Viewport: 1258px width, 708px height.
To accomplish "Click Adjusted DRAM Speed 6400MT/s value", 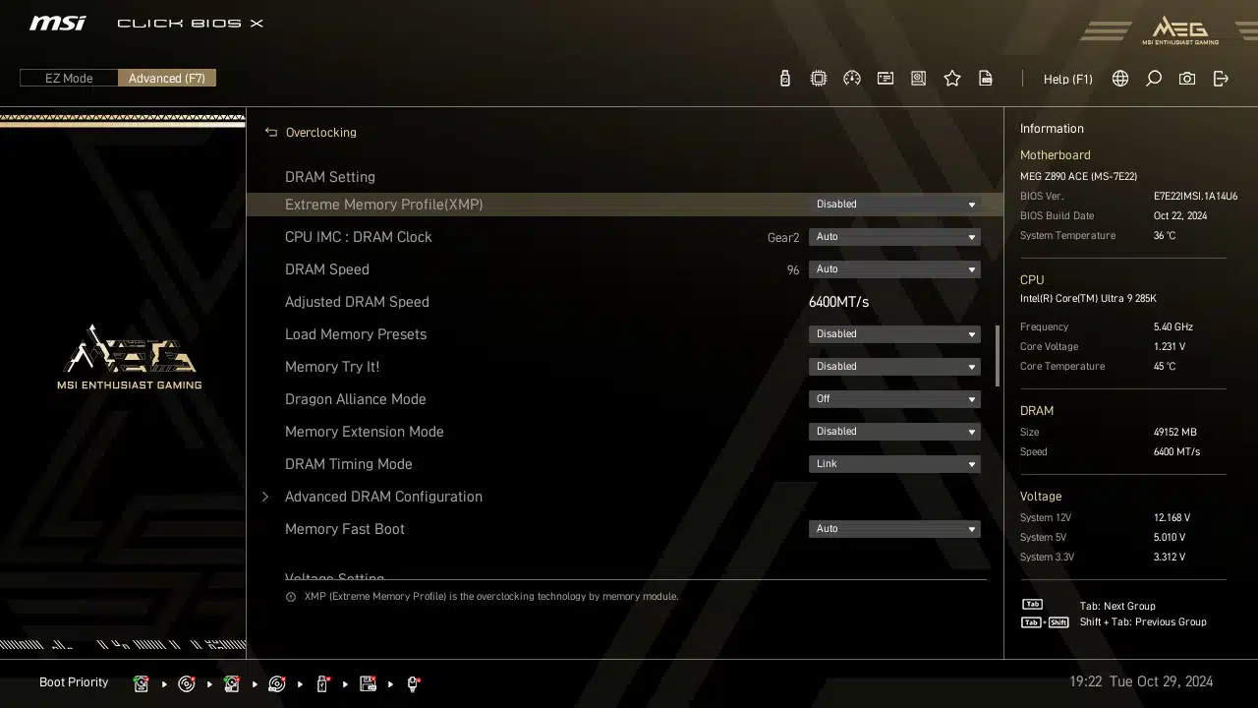I will 838,302.
